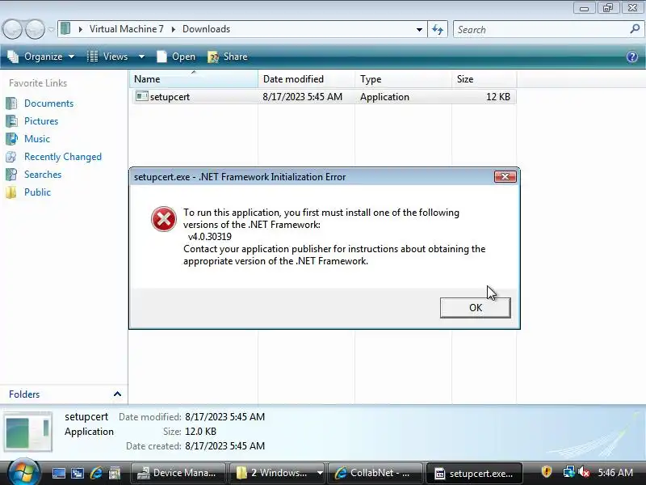Click Downloads in the address bar
Viewport: 646px width, 485px height.
(x=206, y=29)
